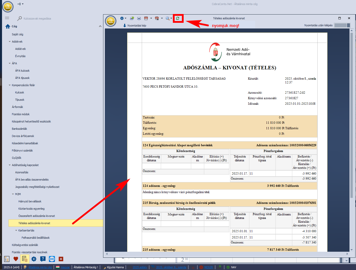
Task: Select 'Összesített adószámla kivonat' menu item
Action: [37, 216]
